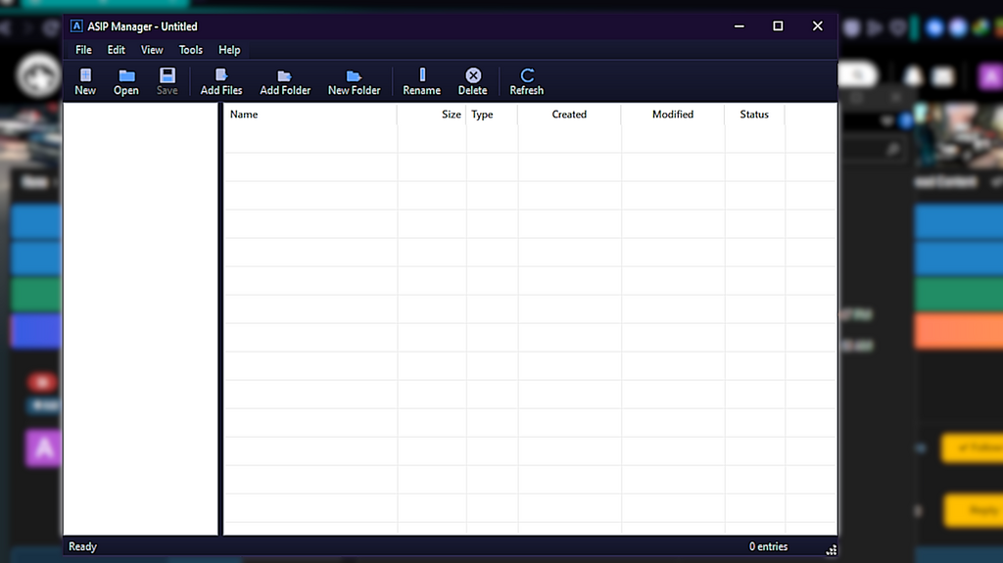The image size is (1003, 563).
Task: Minimize the ASIP Manager window
Action: point(739,26)
